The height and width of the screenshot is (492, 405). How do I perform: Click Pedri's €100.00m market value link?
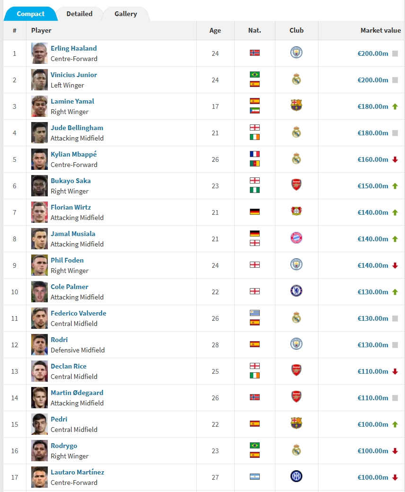coord(373,424)
